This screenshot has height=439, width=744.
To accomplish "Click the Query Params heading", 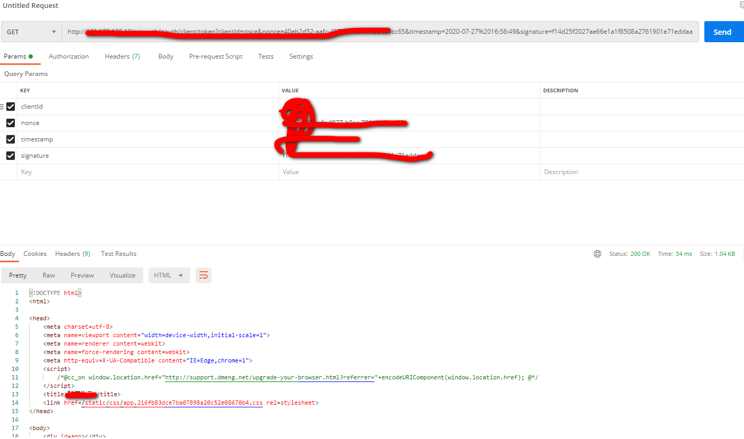I will 26,74.
